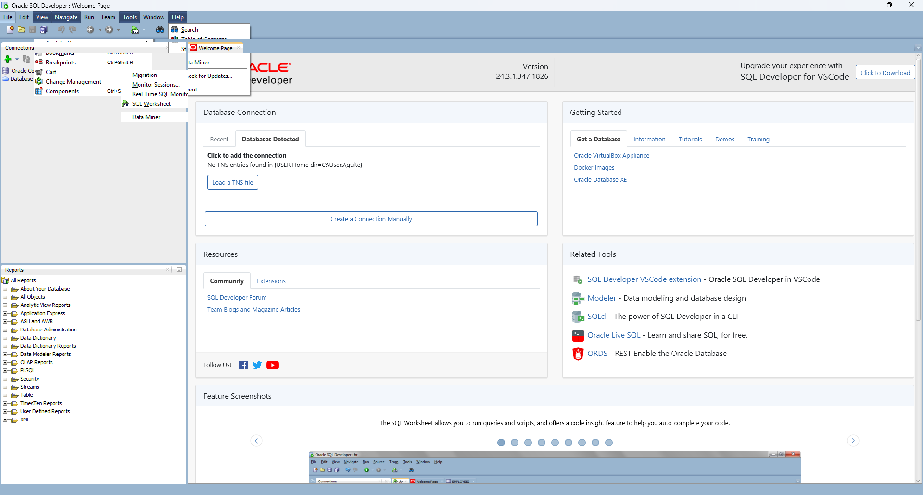Click the Open folder toolbar icon
The width and height of the screenshot is (923, 495).
point(21,30)
